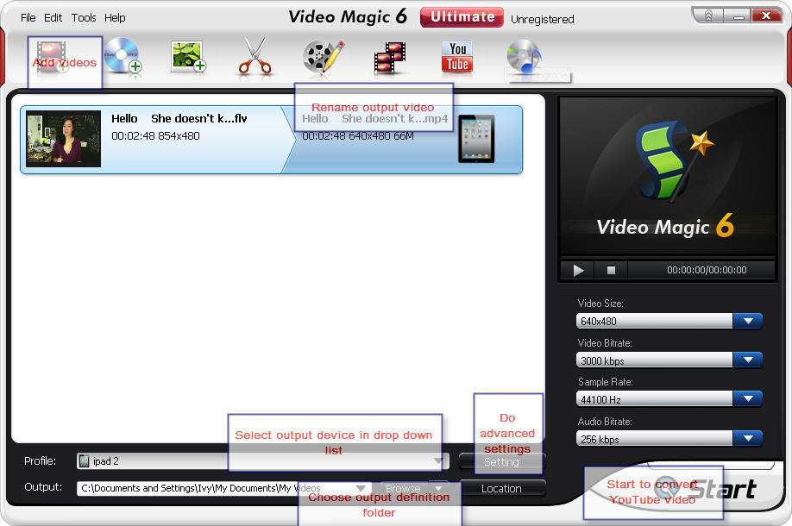Click the Add videos film icon
792x526 pixels.
52,57
